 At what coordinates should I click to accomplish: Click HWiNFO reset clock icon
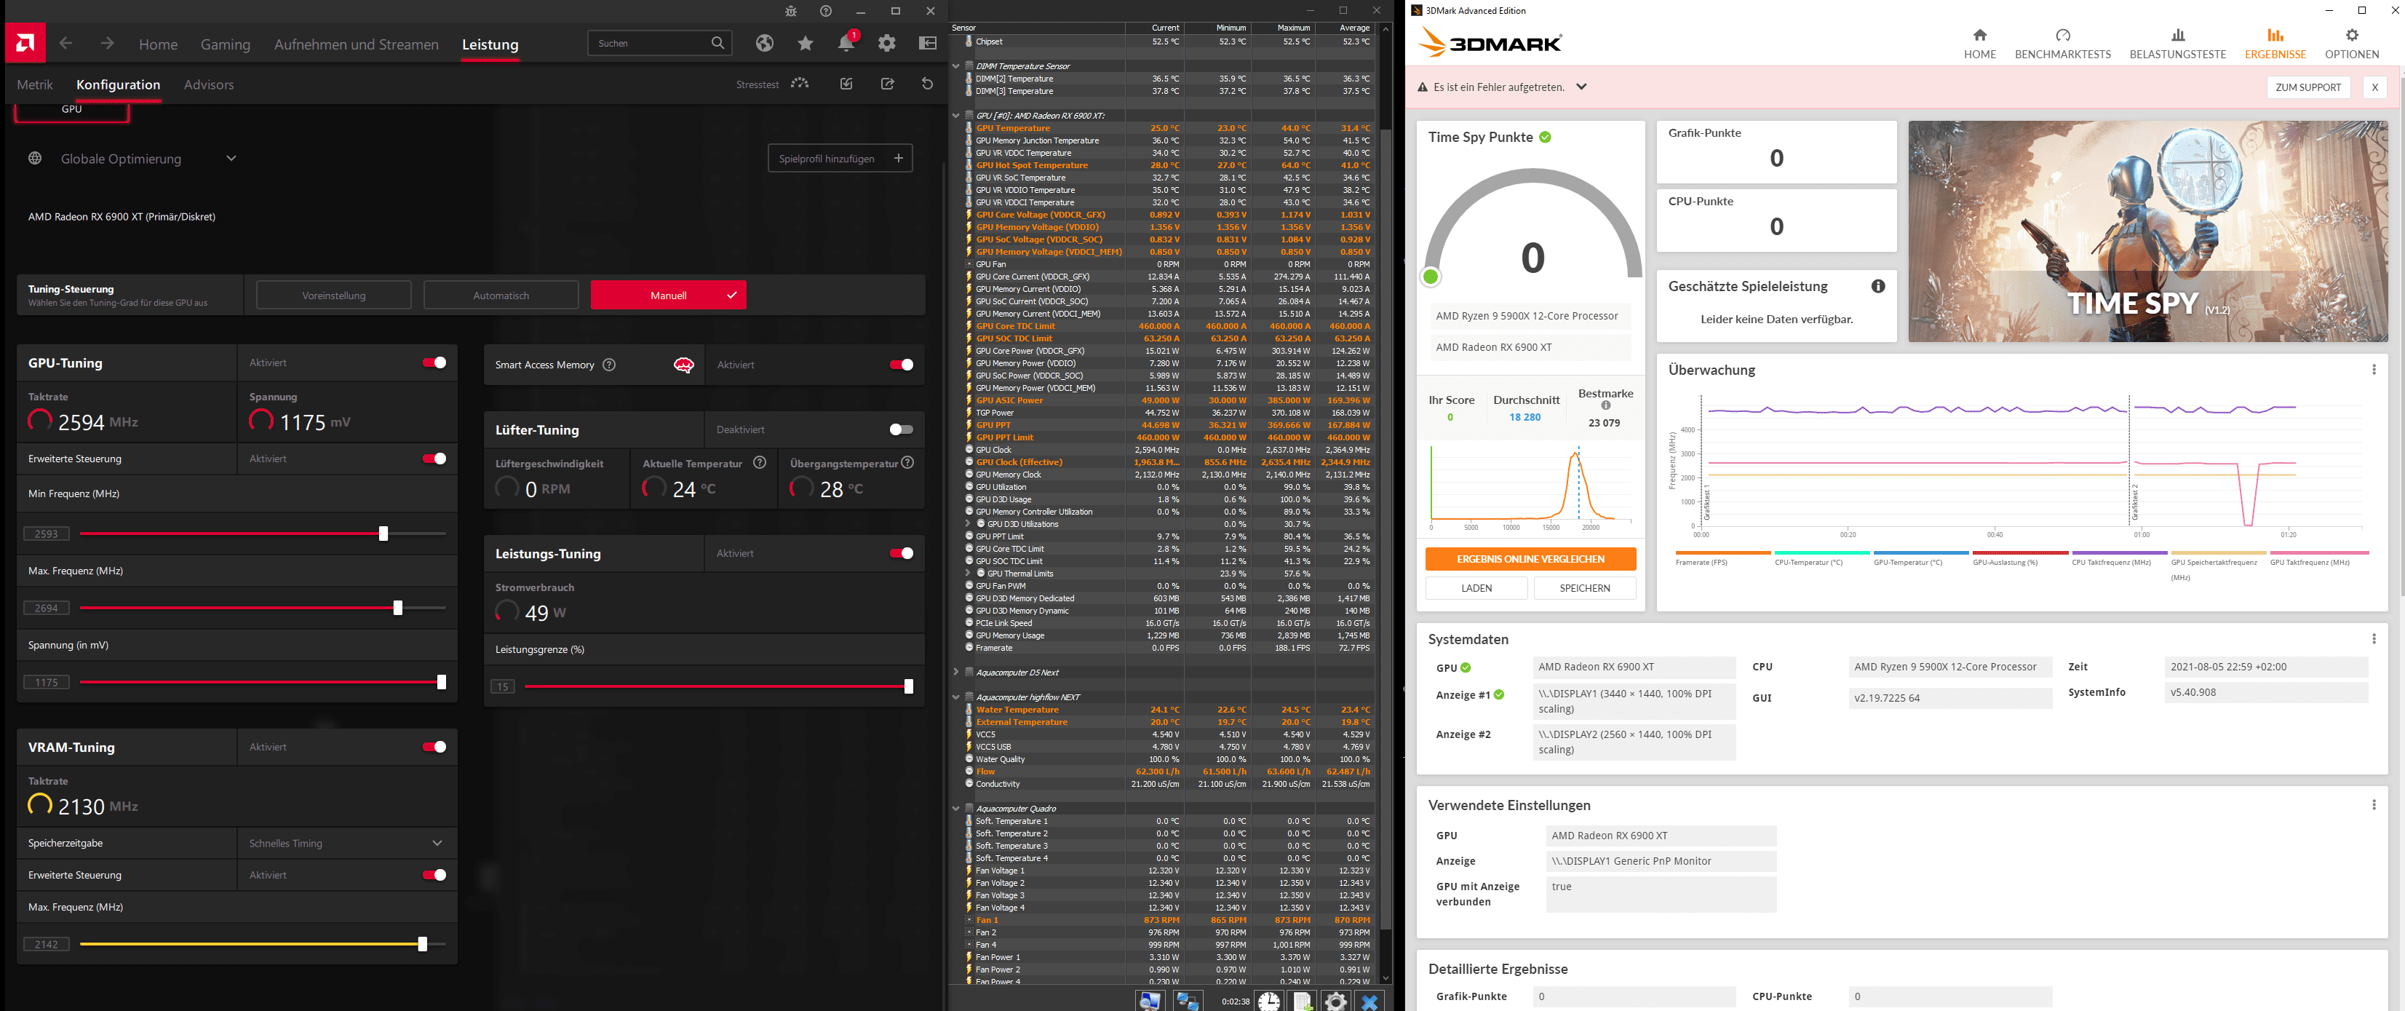pyautogui.click(x=1269, y=1001)
